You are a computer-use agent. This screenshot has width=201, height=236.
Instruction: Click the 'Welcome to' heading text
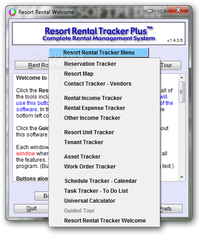(31, 78)
